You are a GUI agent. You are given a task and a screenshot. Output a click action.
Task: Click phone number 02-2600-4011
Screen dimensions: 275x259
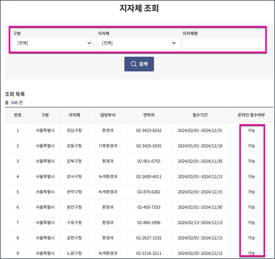(149, 176)
